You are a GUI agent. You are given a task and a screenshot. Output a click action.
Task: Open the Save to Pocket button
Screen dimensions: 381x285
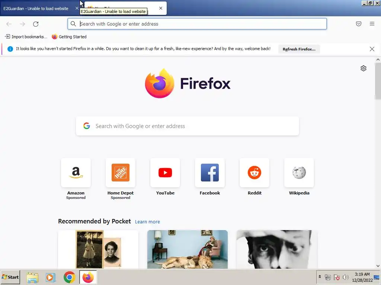[x=359, y=24]
